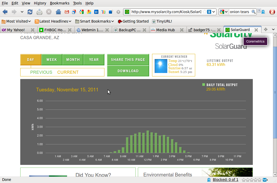Image resolution: width=277 pixels, height=183 pixels.
Task: Open the Most Visited bookmarks dropdown
Action: point(16,21)
